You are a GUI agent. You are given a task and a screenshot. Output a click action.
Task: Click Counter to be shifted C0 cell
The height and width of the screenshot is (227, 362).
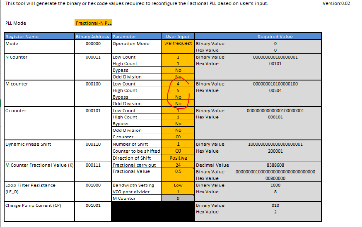point(178,151)
